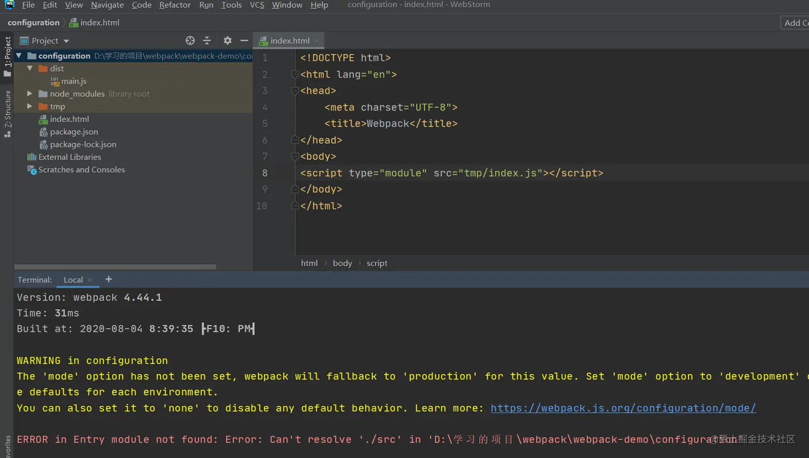Click the package.json file icon
809x458 pixels.
(x=43, y=132)
